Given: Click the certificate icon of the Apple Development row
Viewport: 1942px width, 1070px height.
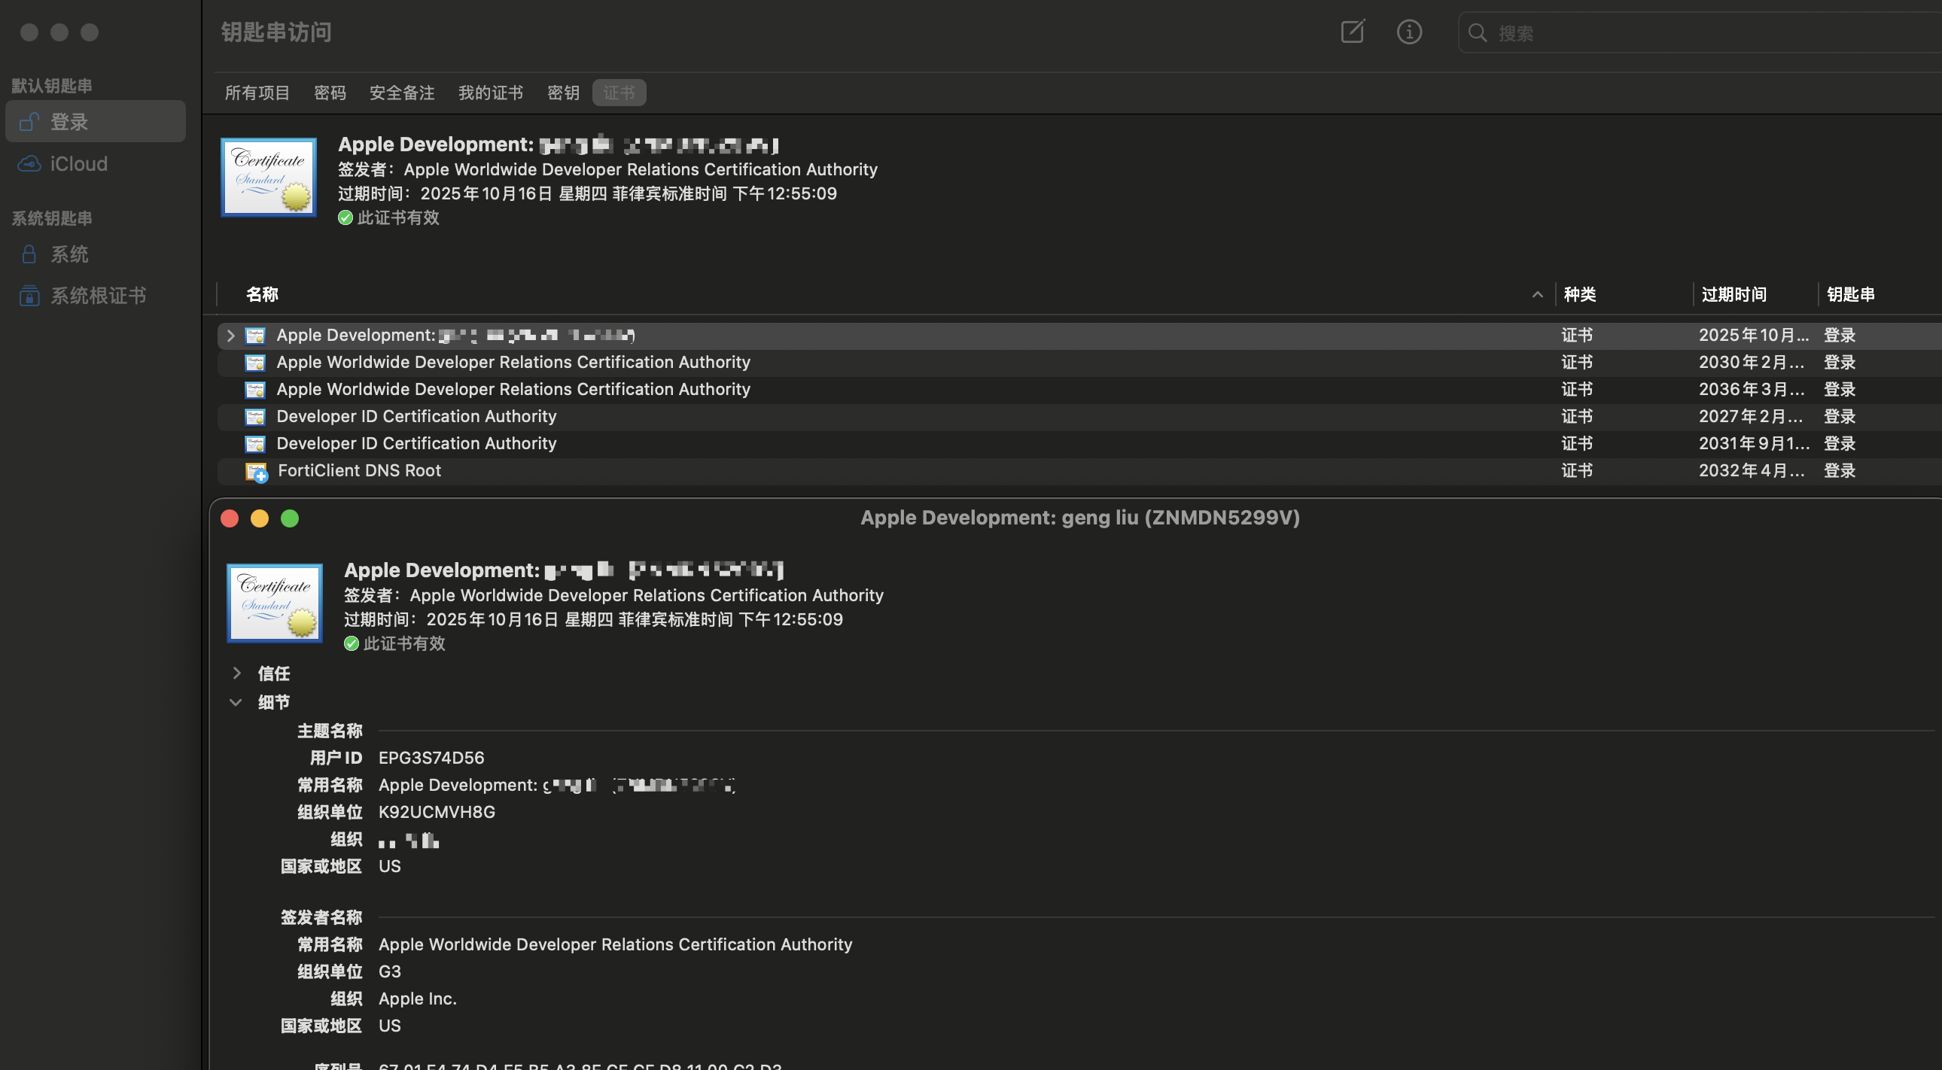Looking at the screenshot, I should tap(256, 336).
